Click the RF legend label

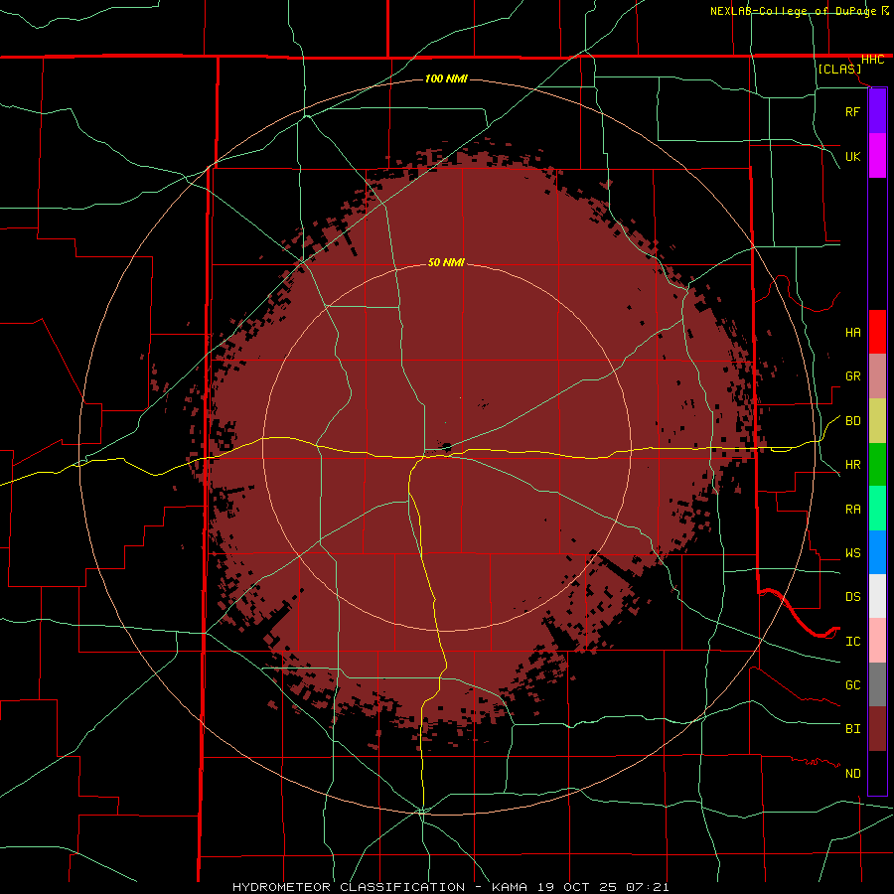pyautogui.click(x=852, y=111)
